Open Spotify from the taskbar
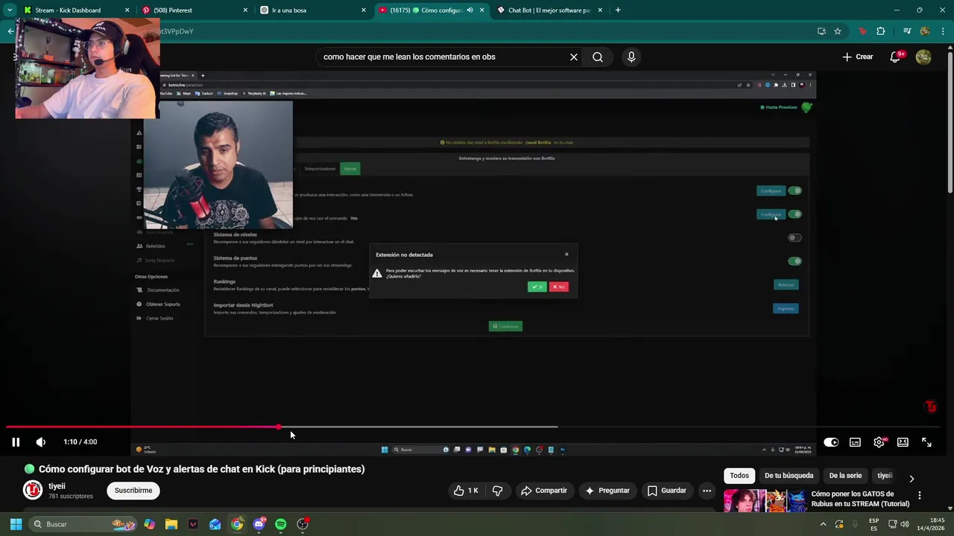954x536 pixels. (x=280, y=524)
